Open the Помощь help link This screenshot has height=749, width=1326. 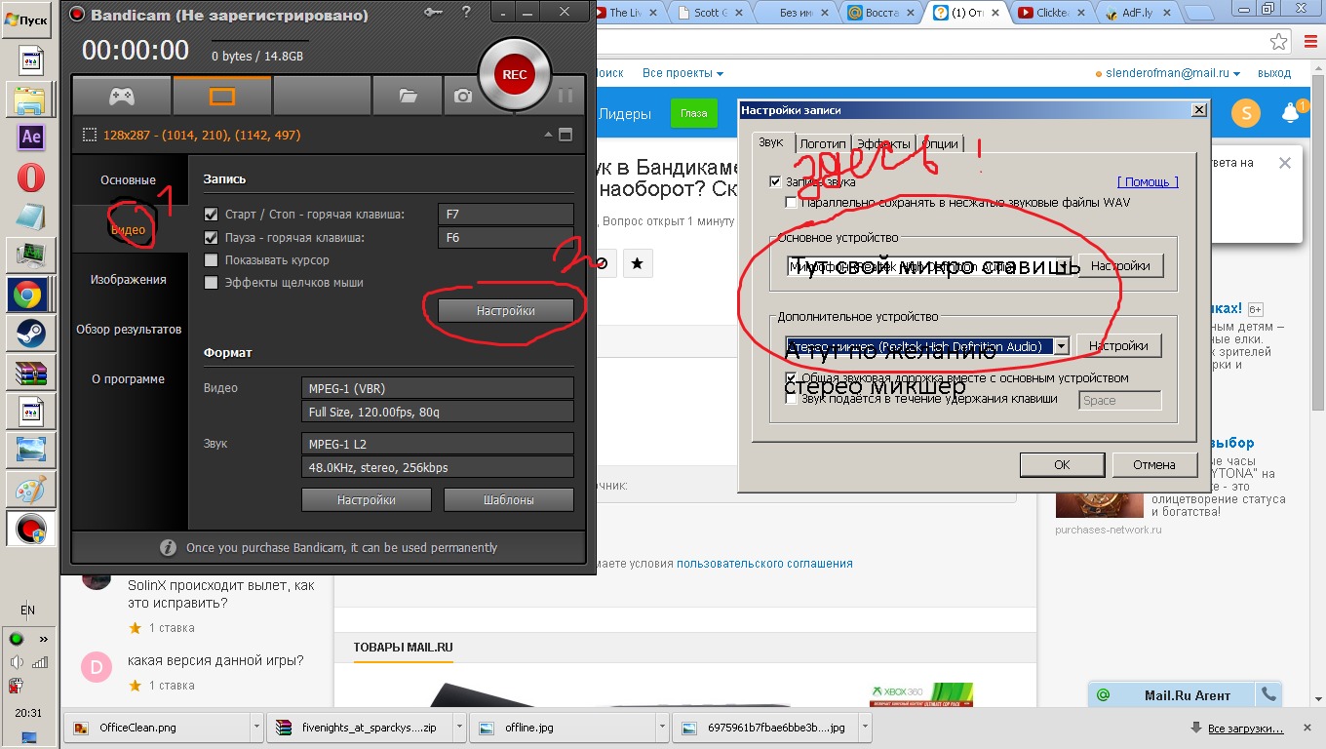1148,182
